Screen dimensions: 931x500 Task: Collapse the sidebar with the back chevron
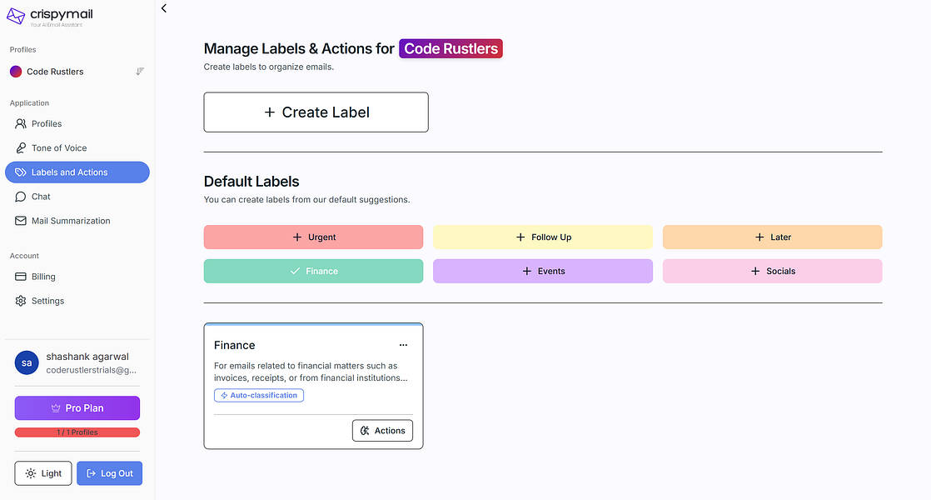[x=164, y=8]
